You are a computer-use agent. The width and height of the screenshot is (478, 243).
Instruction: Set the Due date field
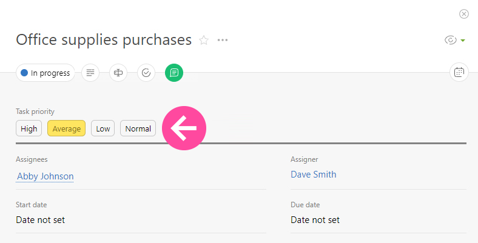point(315,220)
